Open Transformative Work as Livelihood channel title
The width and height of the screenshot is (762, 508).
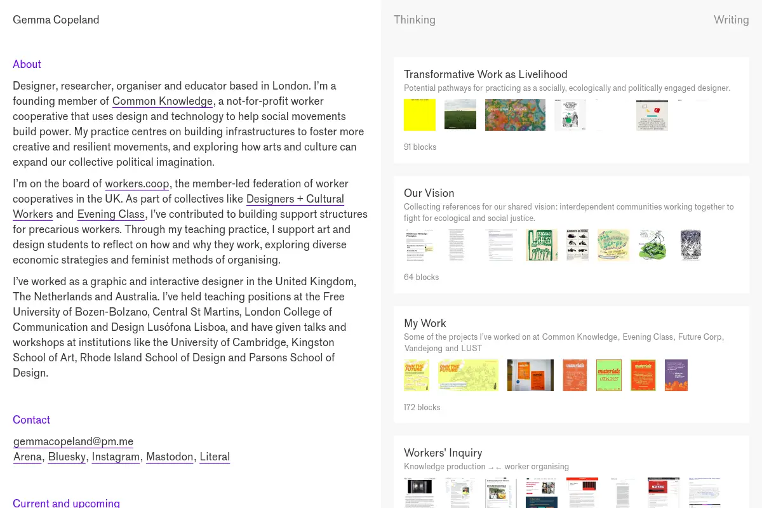pos(486,74)
